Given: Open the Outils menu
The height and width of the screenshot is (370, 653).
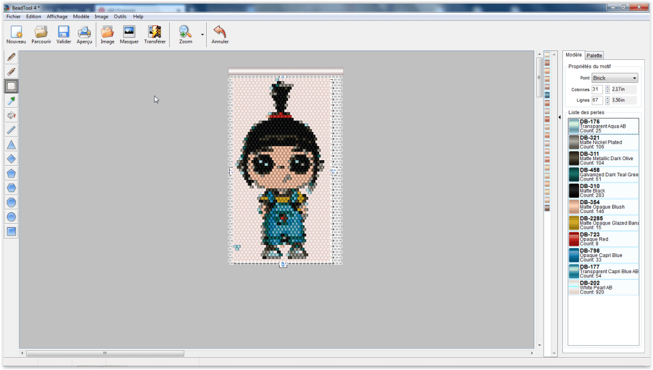Looking at the screenshot, I should (119, 16).
